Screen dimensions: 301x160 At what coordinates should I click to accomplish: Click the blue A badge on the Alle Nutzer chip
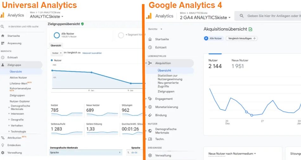coord(206,38)
